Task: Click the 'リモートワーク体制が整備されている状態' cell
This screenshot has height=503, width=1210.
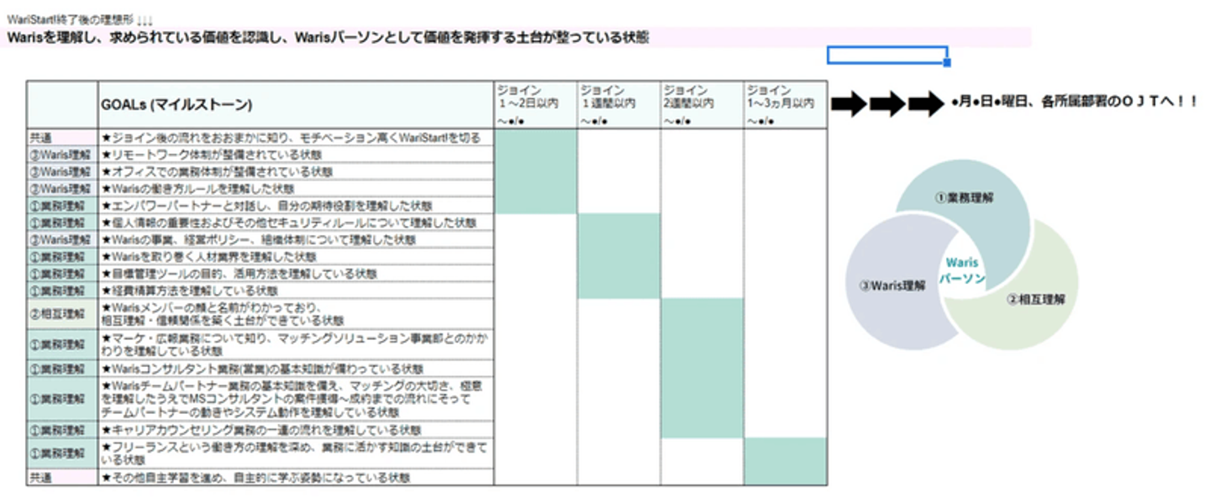Action: click(296, 155)
